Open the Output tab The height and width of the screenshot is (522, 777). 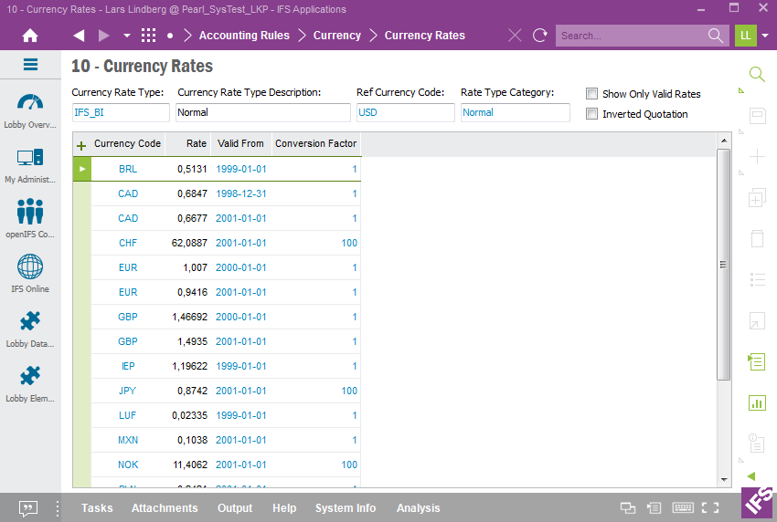point(235,508)
